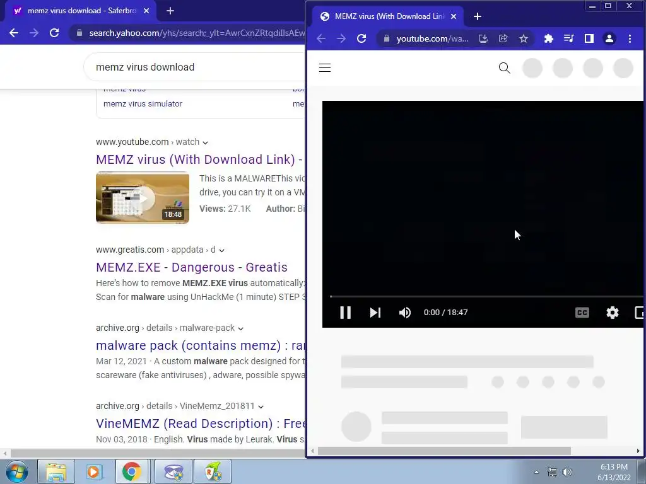Play the 18:48 video thumbnail
Viewport: 646px width, 484px height.
pos(143,198)
